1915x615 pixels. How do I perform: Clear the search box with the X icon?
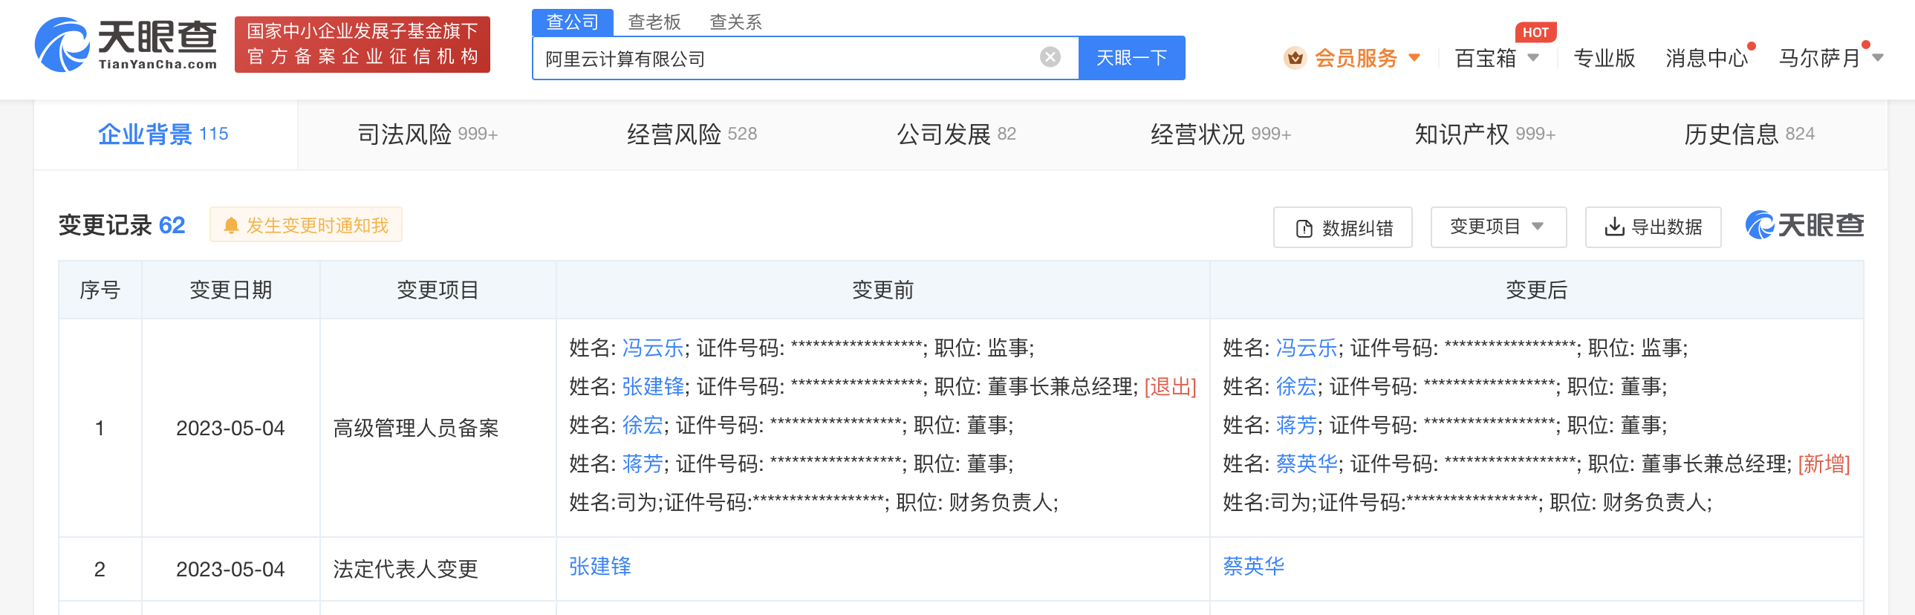coord(1050,57)
